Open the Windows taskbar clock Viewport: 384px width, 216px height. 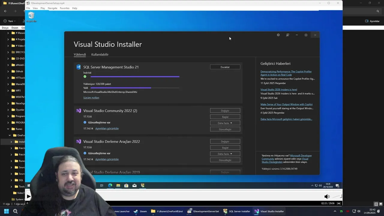pyautogui.click(x=370, y=211)
